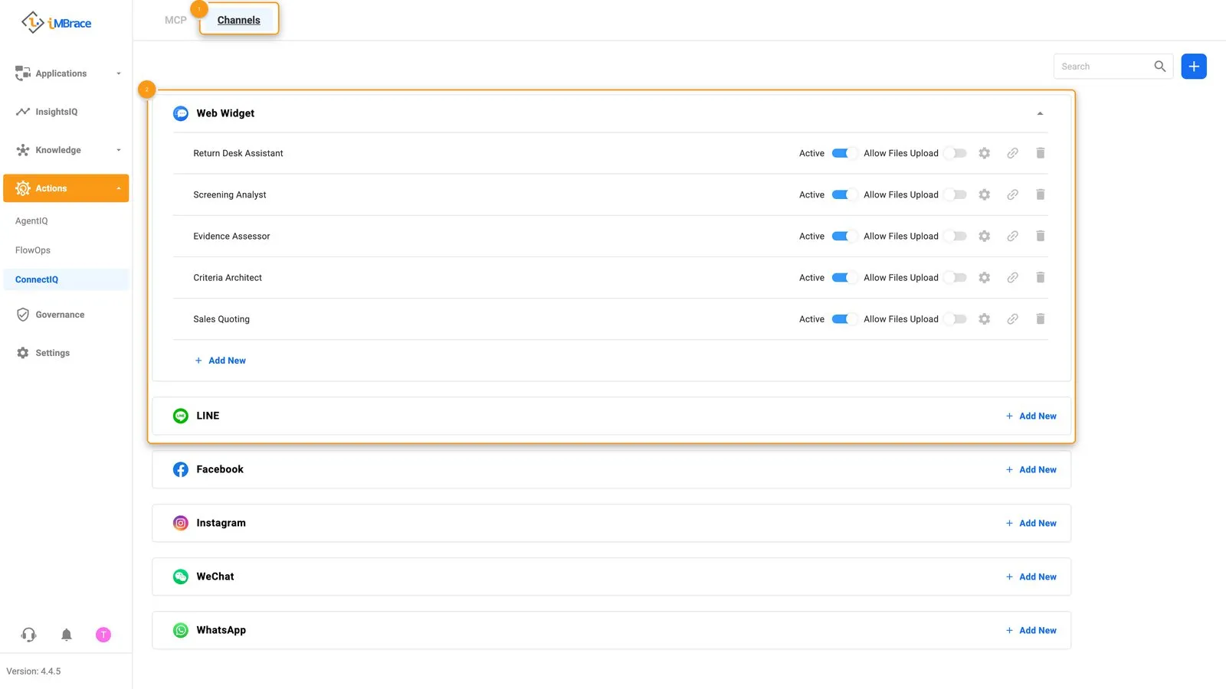Image resolution: width=1226 pixels, height=689 pixels.
Task: Toggle Active switch for Evidence Assessor
Action: (844, 236)
